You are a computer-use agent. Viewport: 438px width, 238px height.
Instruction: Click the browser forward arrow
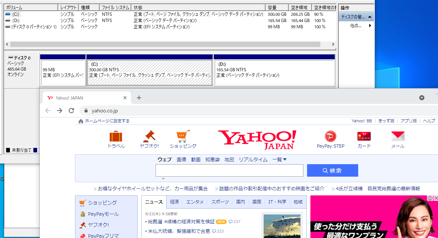point(60,111)
